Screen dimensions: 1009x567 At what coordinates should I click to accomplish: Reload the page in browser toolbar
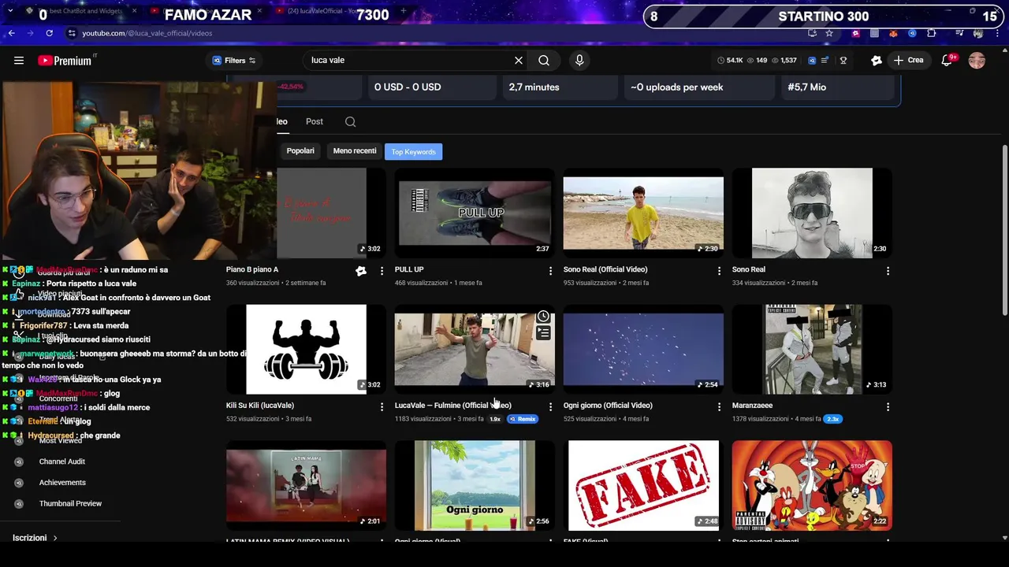pos(49,33)
